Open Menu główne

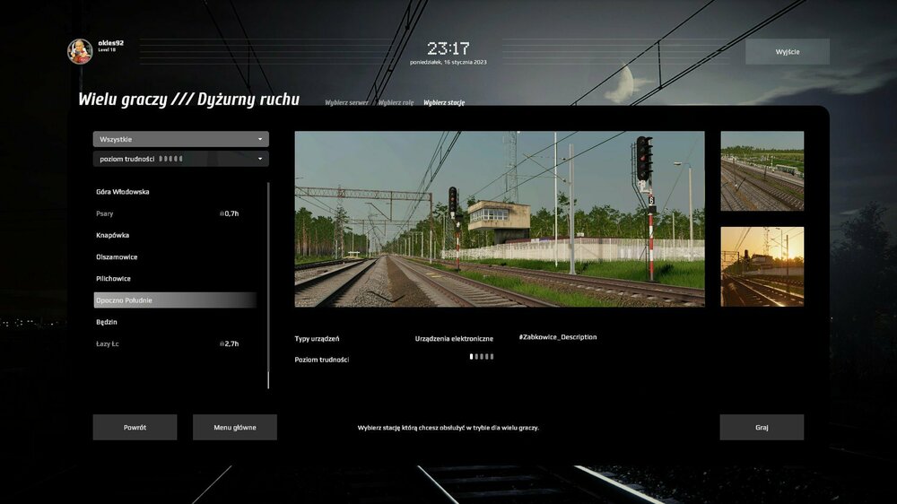click(234, 427)
